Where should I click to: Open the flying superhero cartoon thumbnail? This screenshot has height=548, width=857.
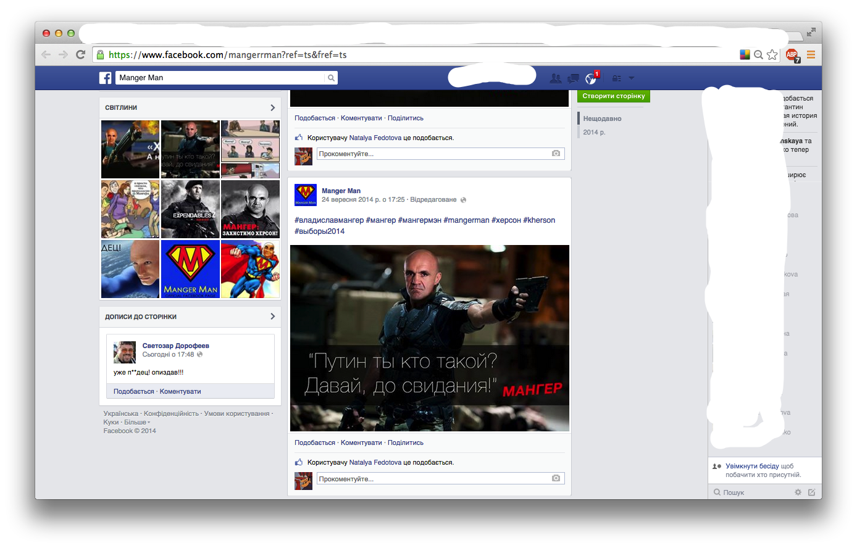pos(250,269)
